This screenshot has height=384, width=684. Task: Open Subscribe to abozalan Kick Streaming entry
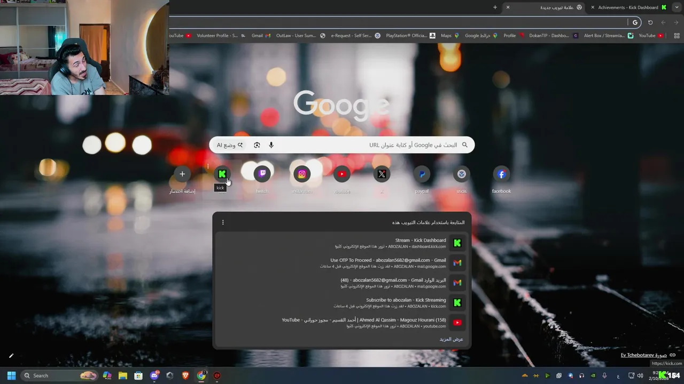[x=342, y=302]
